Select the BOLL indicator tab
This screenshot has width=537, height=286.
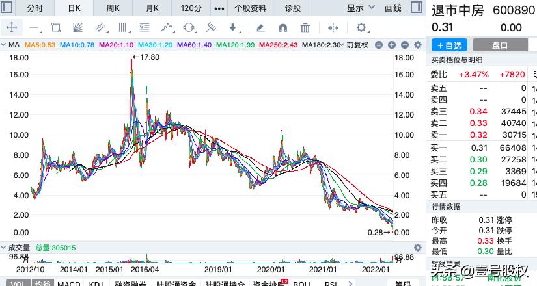pos(302,283)
